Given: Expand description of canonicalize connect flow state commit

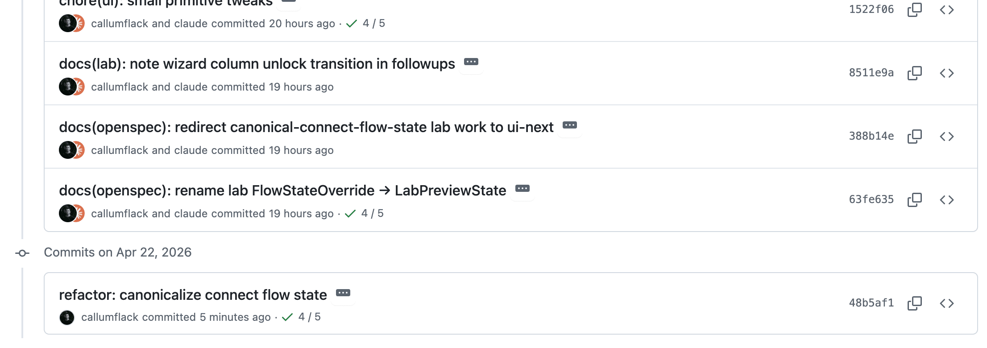Looking at the screenshot, I should click(x=343, y=293).
